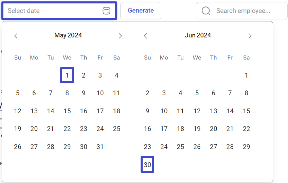Pick May 15 in the calendar

click(x=67, y=111)
